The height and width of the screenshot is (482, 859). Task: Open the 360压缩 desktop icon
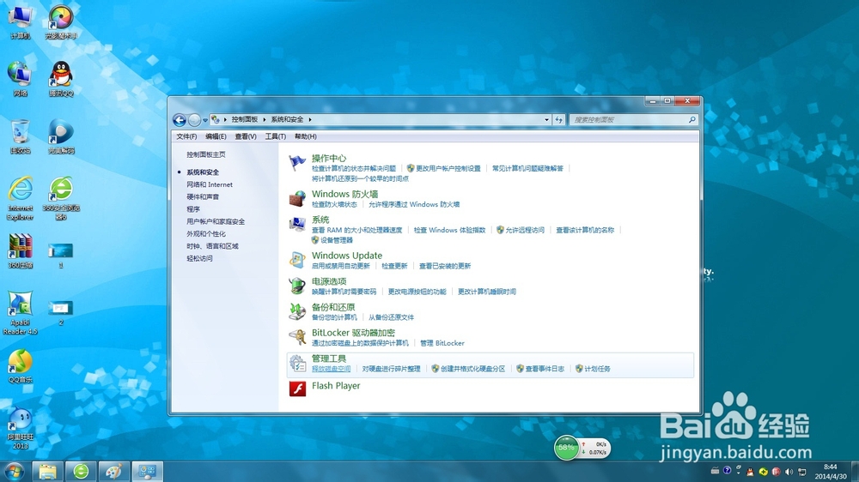pos(21,251)
